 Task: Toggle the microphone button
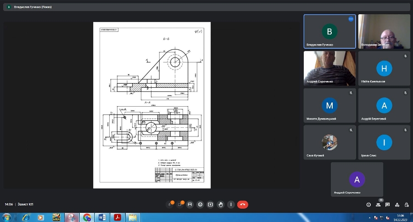(169, 204)
